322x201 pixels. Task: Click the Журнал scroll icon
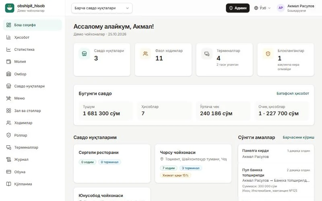pos(8,159)
